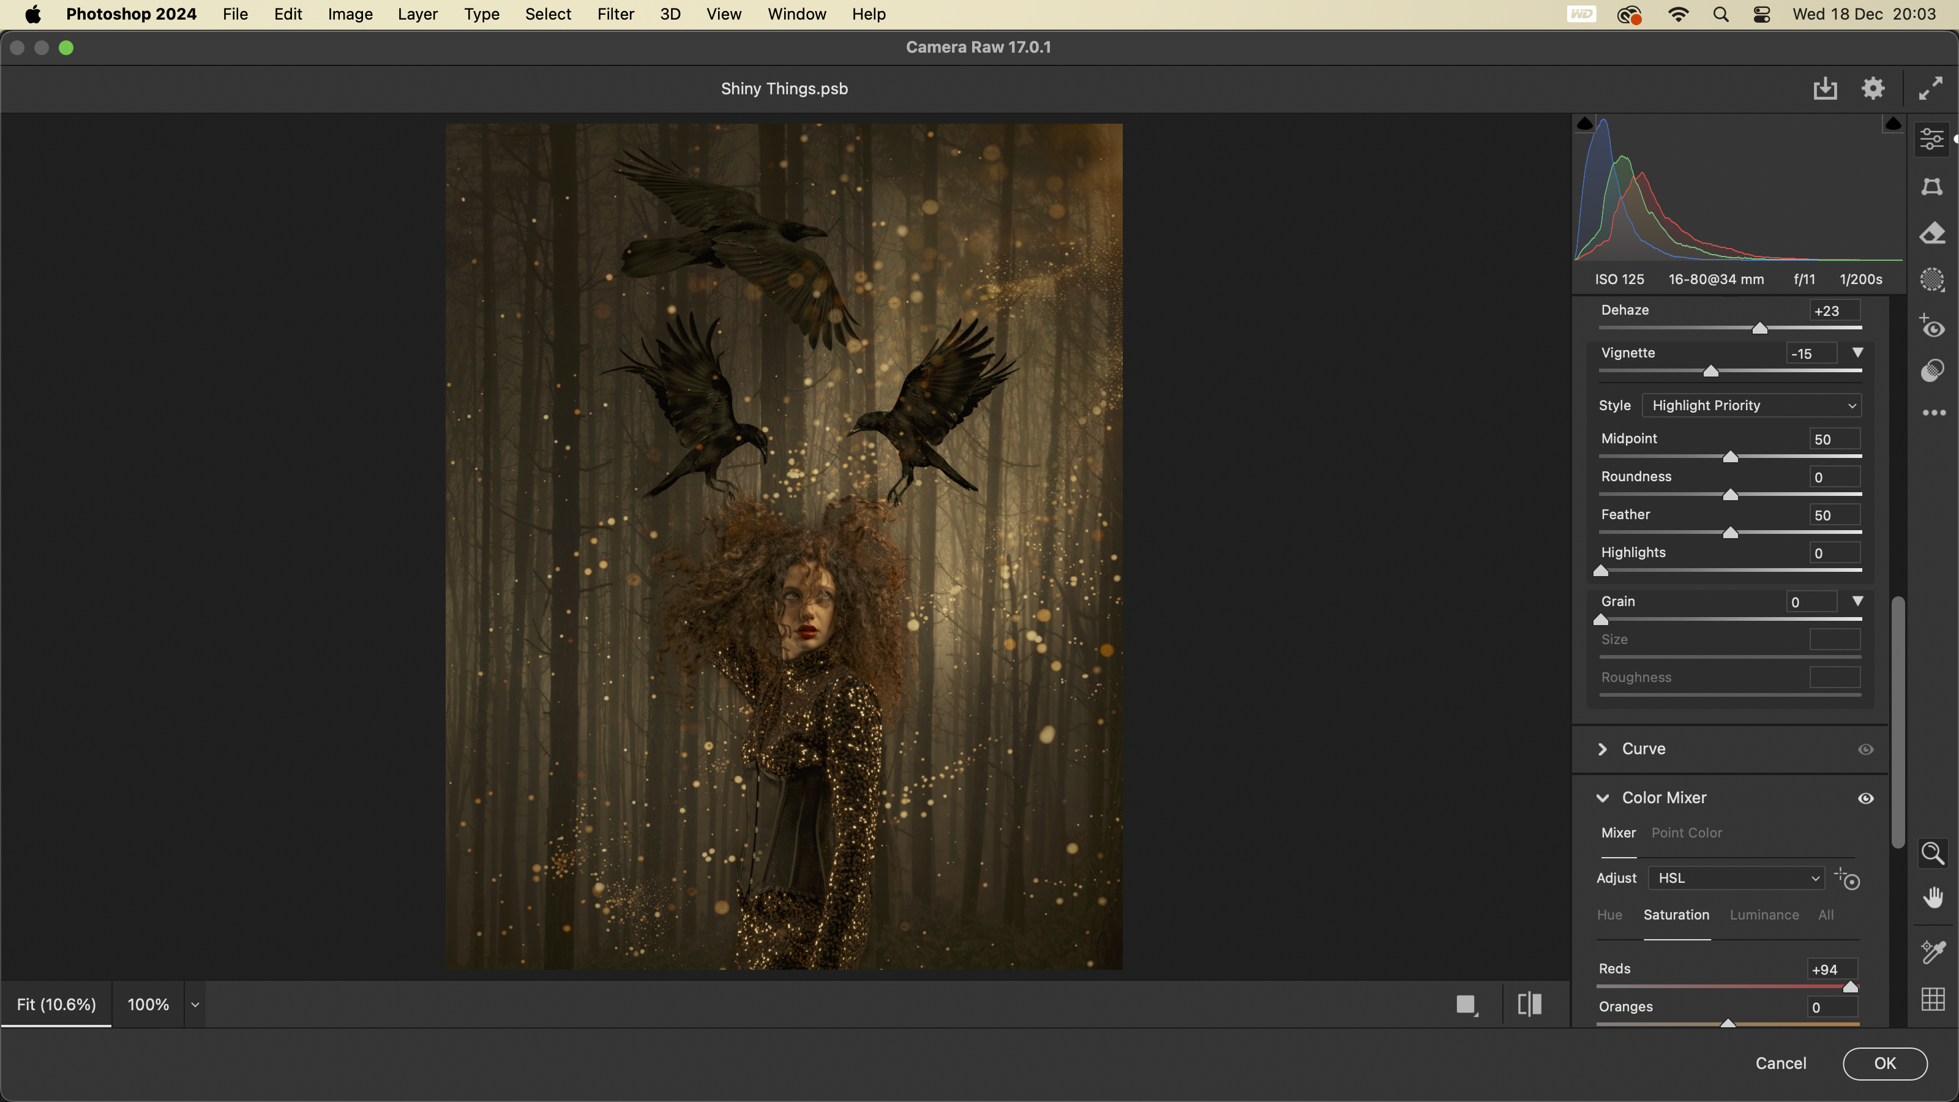
Task: Click the save image download icon
Action: (x=1824, y=89)
